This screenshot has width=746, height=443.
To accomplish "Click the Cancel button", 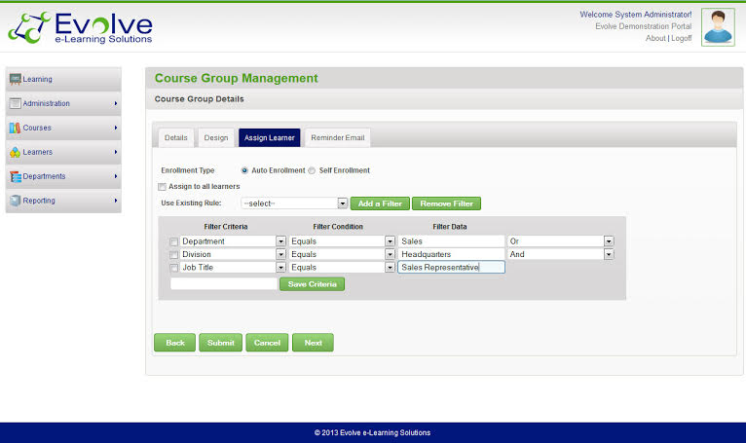I will (267, 343).
